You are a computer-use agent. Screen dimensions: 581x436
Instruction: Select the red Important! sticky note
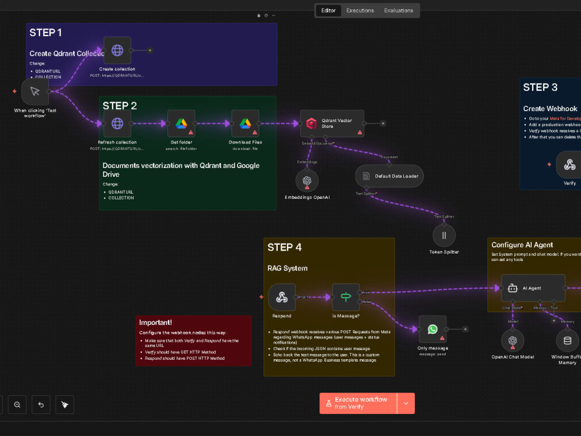(x=193, y=341)
